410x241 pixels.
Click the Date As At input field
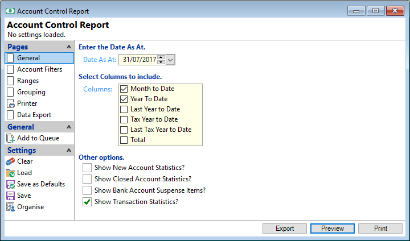[138, 60]
